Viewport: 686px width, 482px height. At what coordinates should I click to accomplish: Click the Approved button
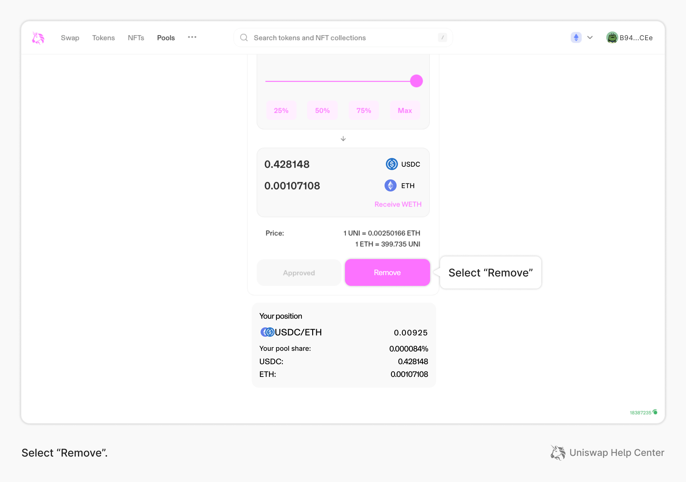click(298, 272)
